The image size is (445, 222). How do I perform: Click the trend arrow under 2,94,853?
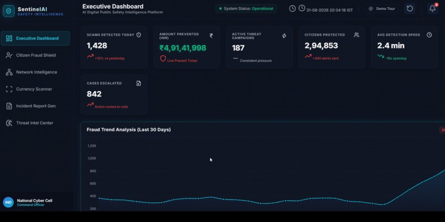click(x=308, y=56)
